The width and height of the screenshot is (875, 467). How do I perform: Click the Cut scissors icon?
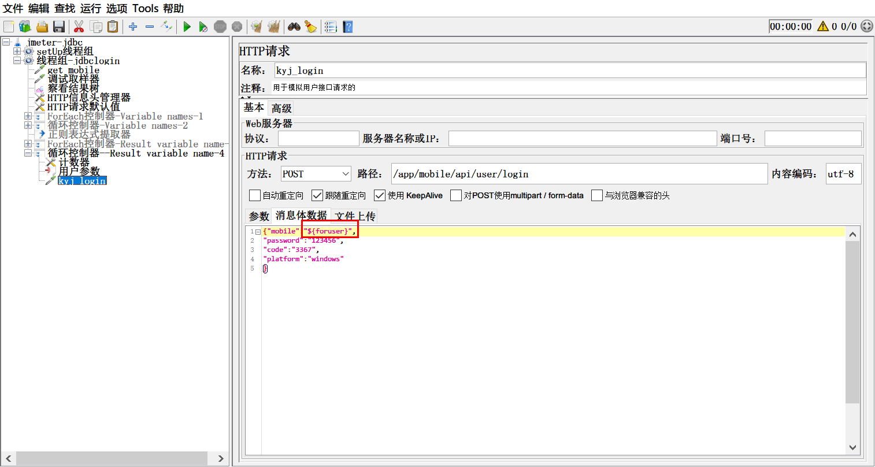point(79,27)
